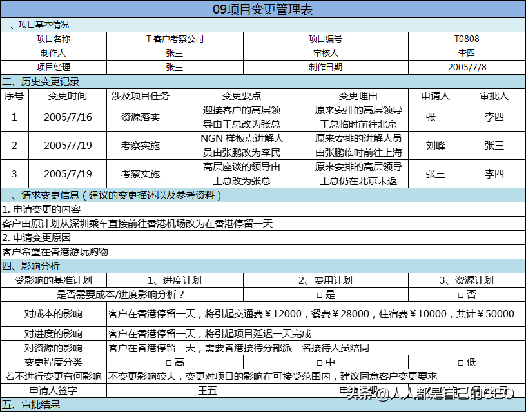This screenshot has width=526, height=412.
Task: Check the 中 change level box
Action: pos(319,363)
